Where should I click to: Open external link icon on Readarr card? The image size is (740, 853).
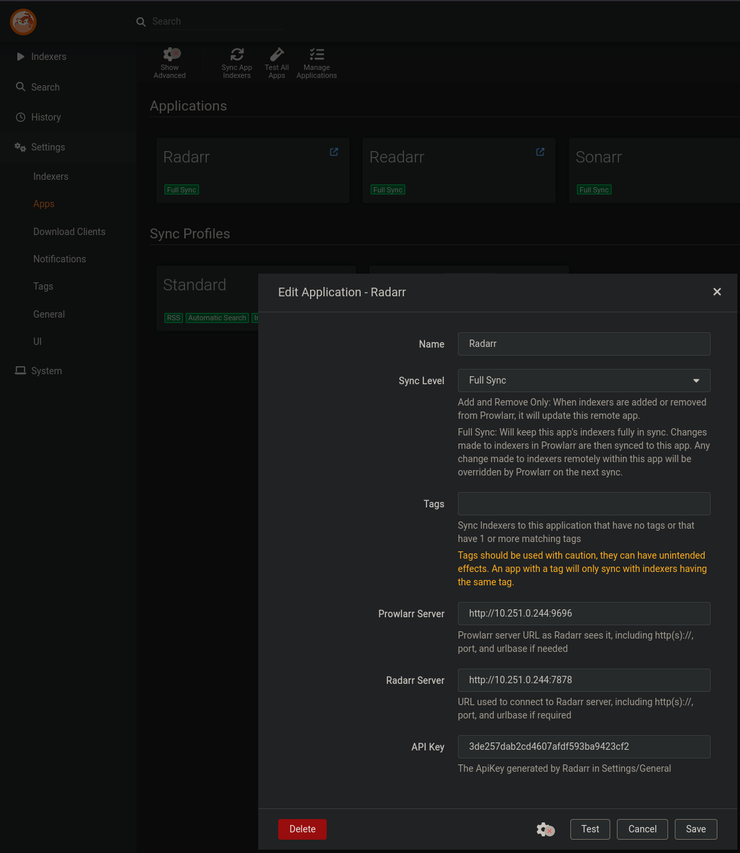click(540, 152)
